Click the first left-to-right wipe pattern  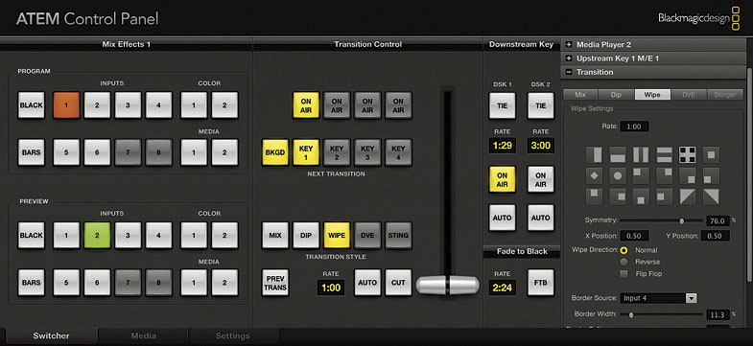pyautogui.click(x=594, y=154)
